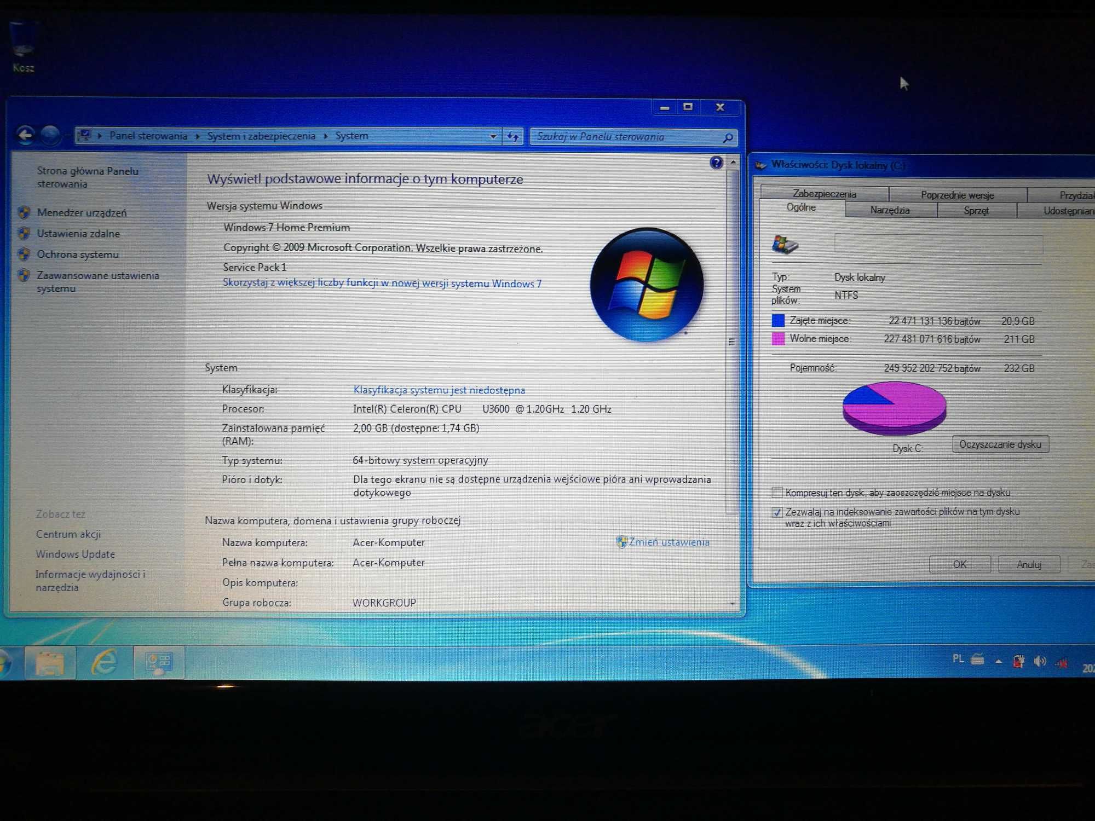Click the drive icon in Właściwości dialog

tap(785, 245)
